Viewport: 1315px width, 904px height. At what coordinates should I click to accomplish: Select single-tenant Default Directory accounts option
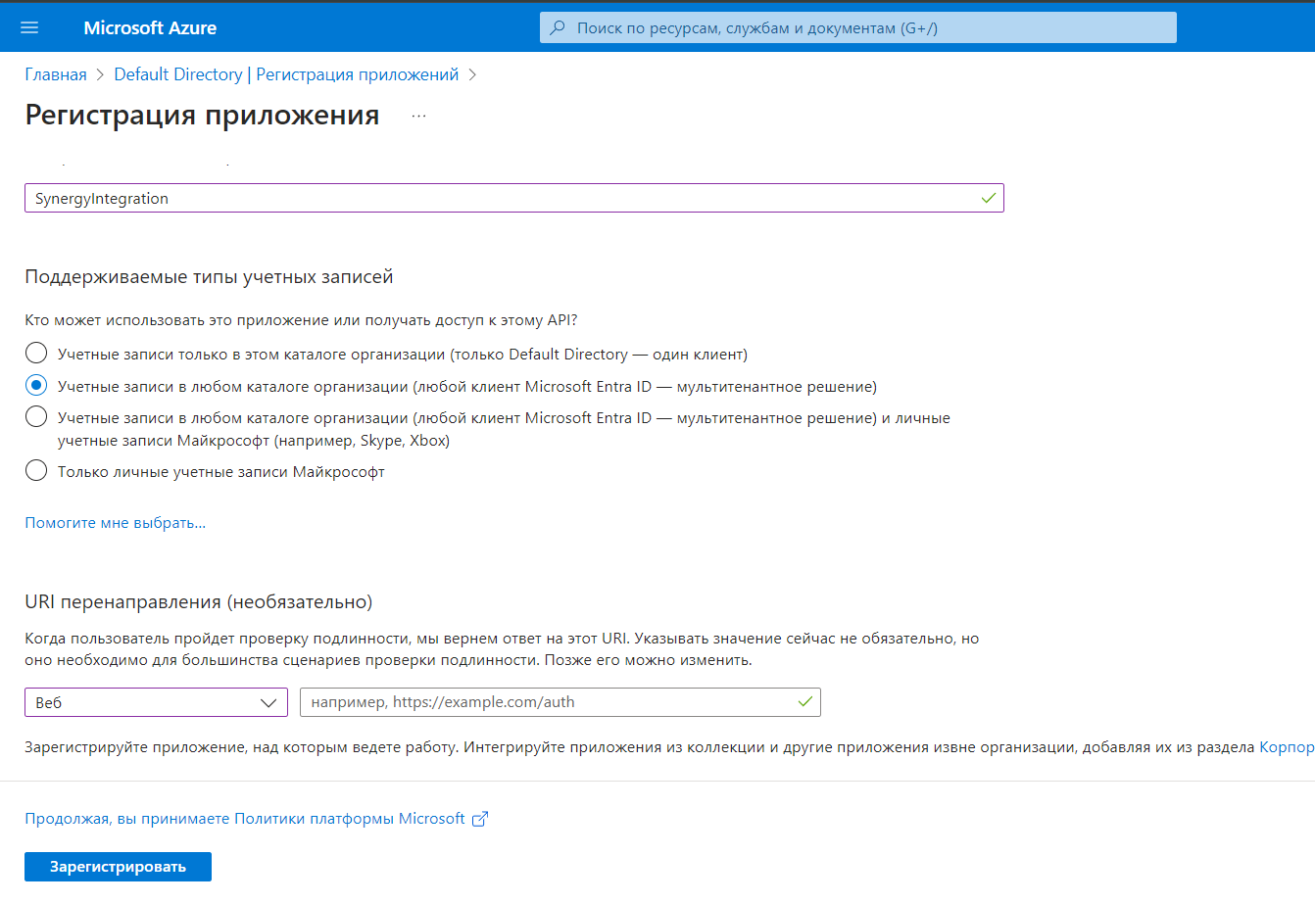pos(36,353)
